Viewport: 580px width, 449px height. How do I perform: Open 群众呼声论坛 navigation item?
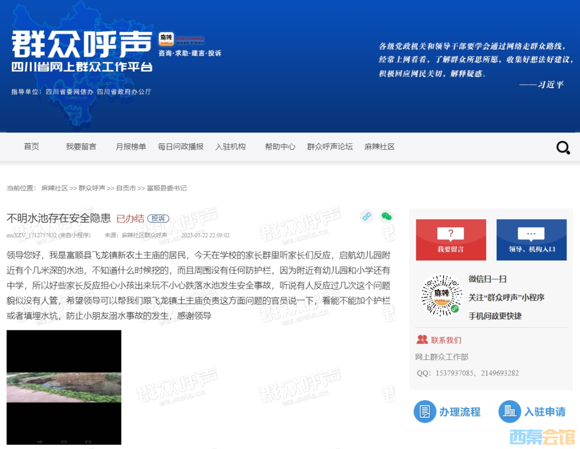click(330, 147)
